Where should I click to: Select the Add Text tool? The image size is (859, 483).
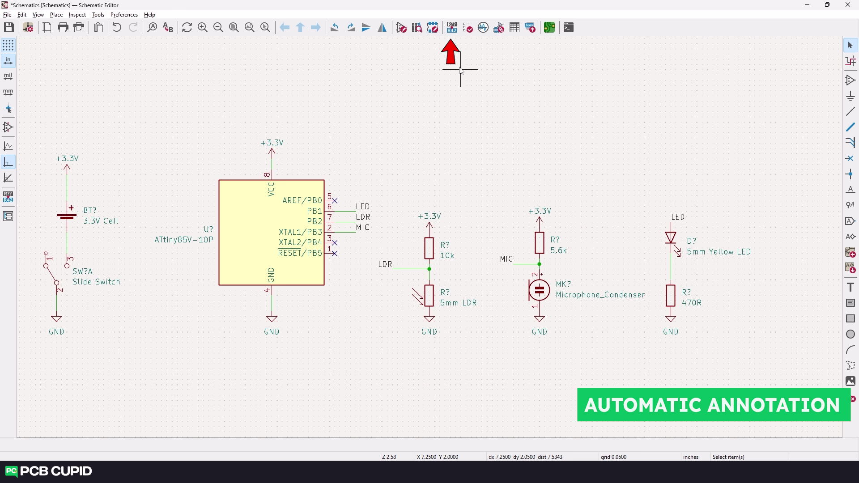point(850,287)
